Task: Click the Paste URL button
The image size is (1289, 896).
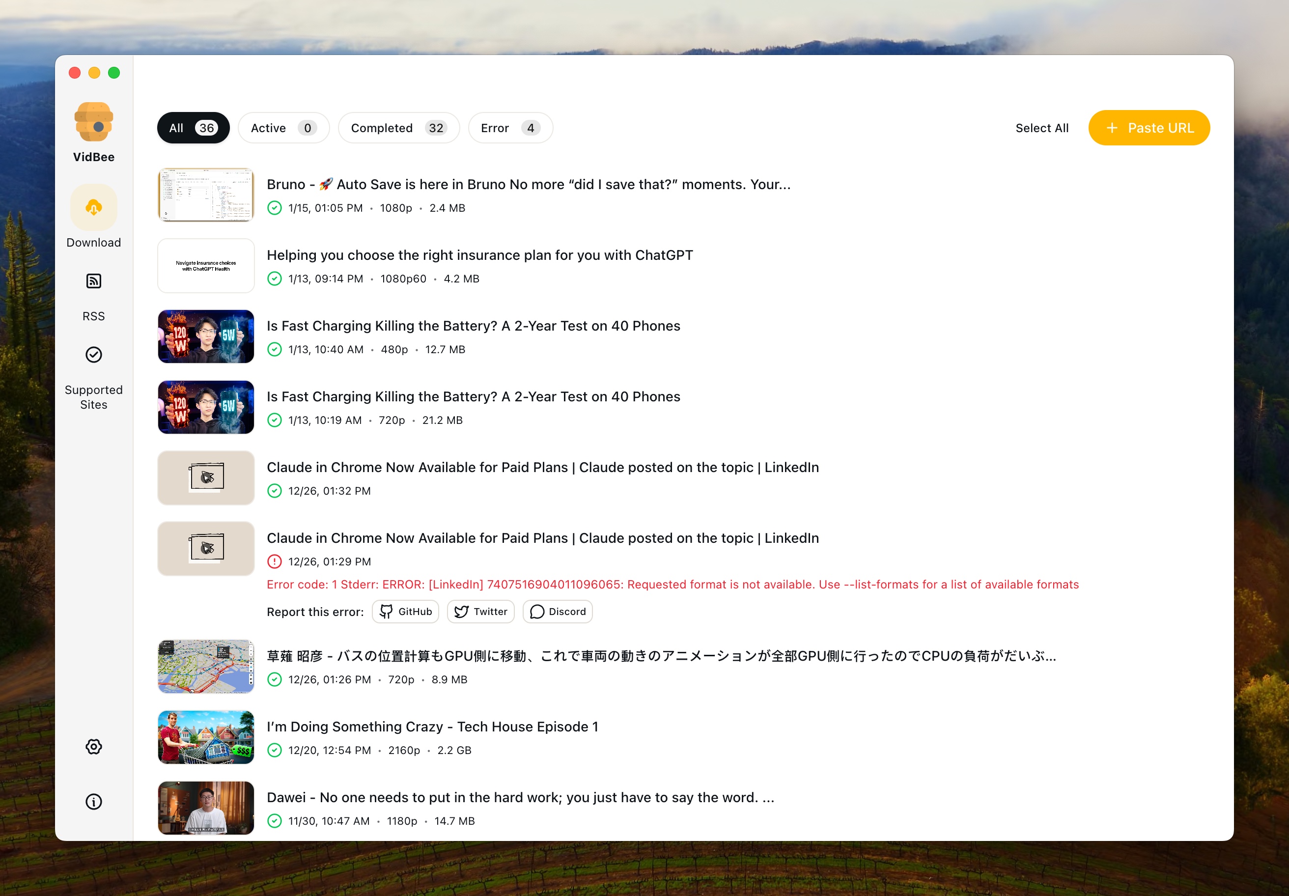Action: (1149, 127)
